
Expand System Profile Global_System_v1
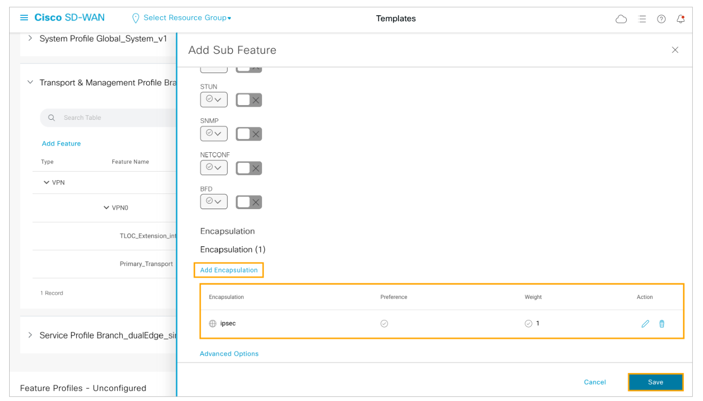(x=30, y=39)
